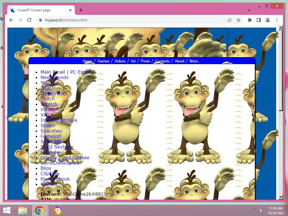Visit the Gamejolt link

[x=51, y=136]
